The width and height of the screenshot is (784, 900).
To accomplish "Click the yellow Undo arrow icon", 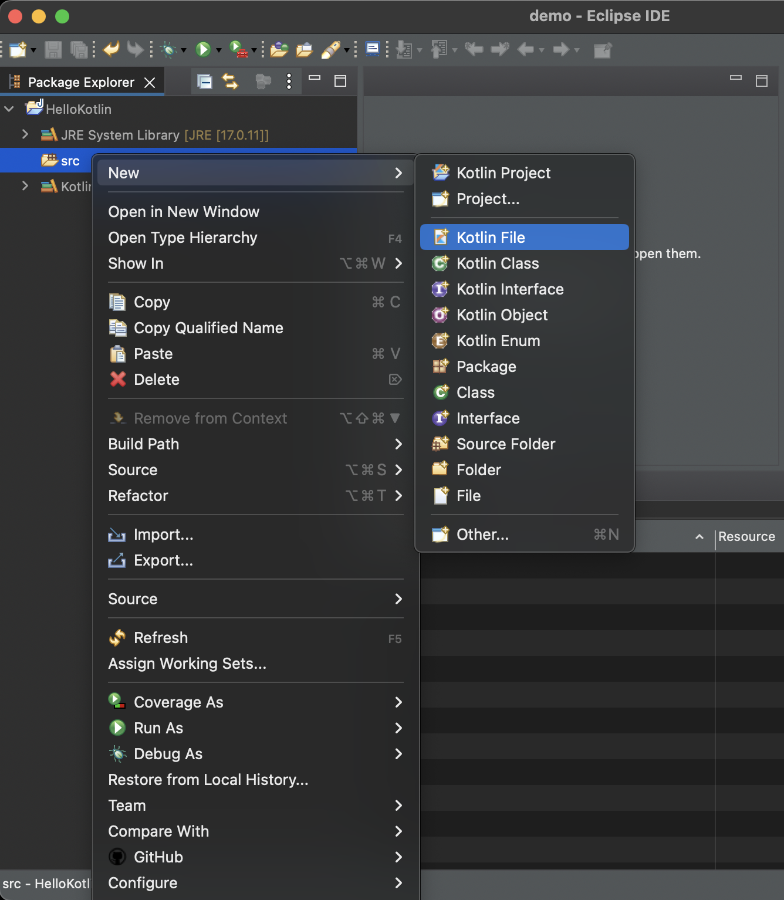I will [x=111, y=49].
